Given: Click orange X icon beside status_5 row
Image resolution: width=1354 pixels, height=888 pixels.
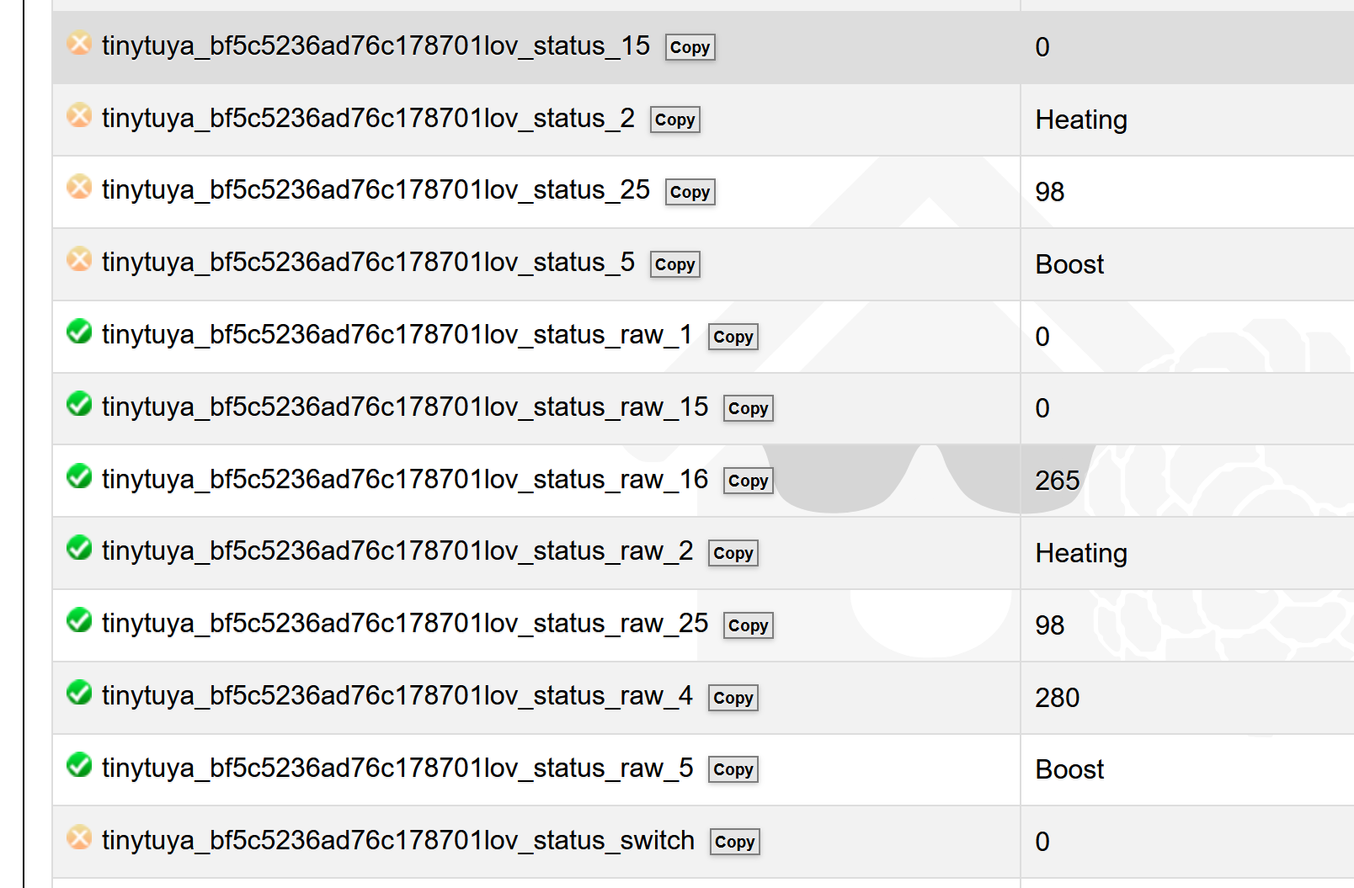Looking at the screenshot, I should (79, 259).
